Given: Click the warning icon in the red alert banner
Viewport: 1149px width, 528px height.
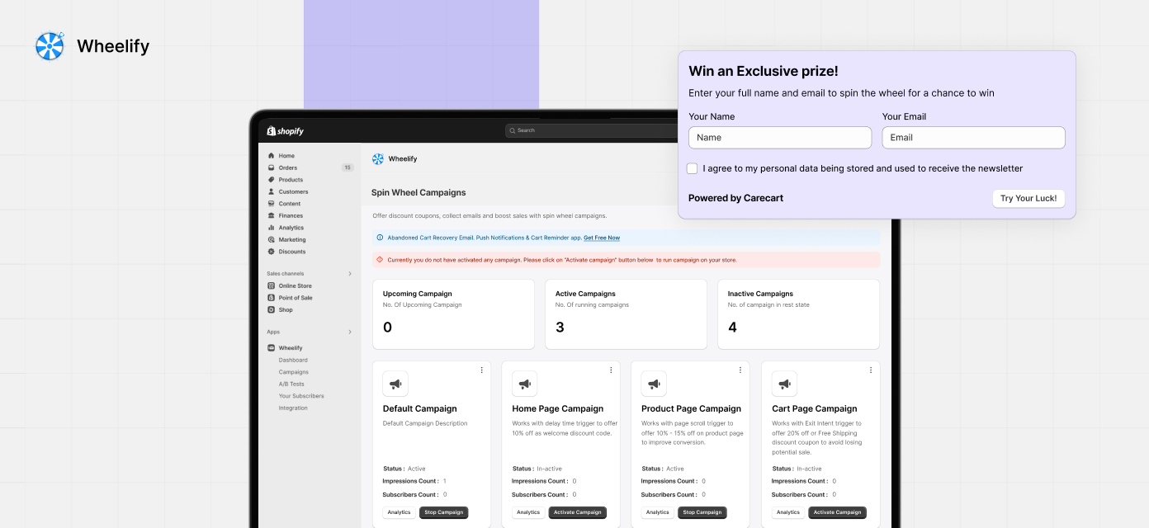Looking at the screenshot, I should pyautogui.click(x=380, y=259).
